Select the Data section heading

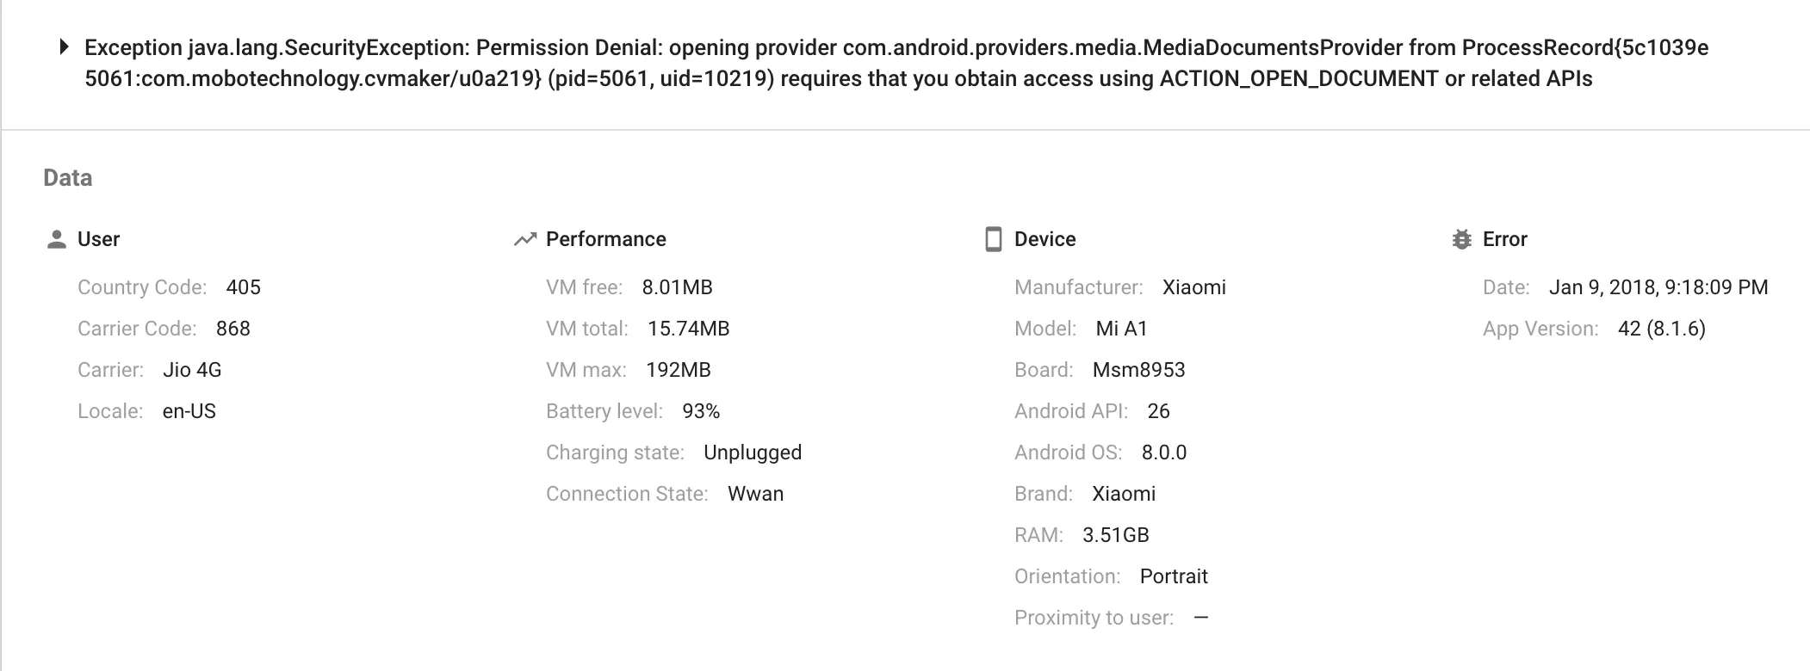pos(67,177)
